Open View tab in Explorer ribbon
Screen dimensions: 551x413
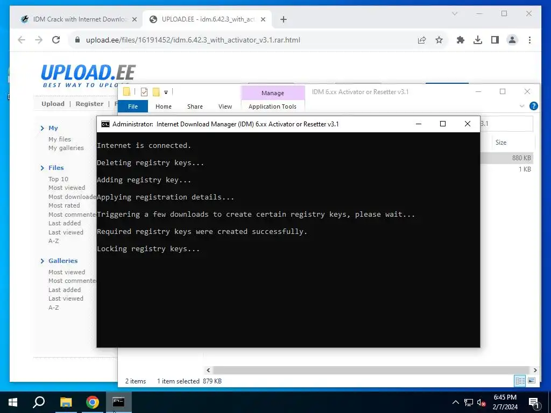click(x=225, y=106)
